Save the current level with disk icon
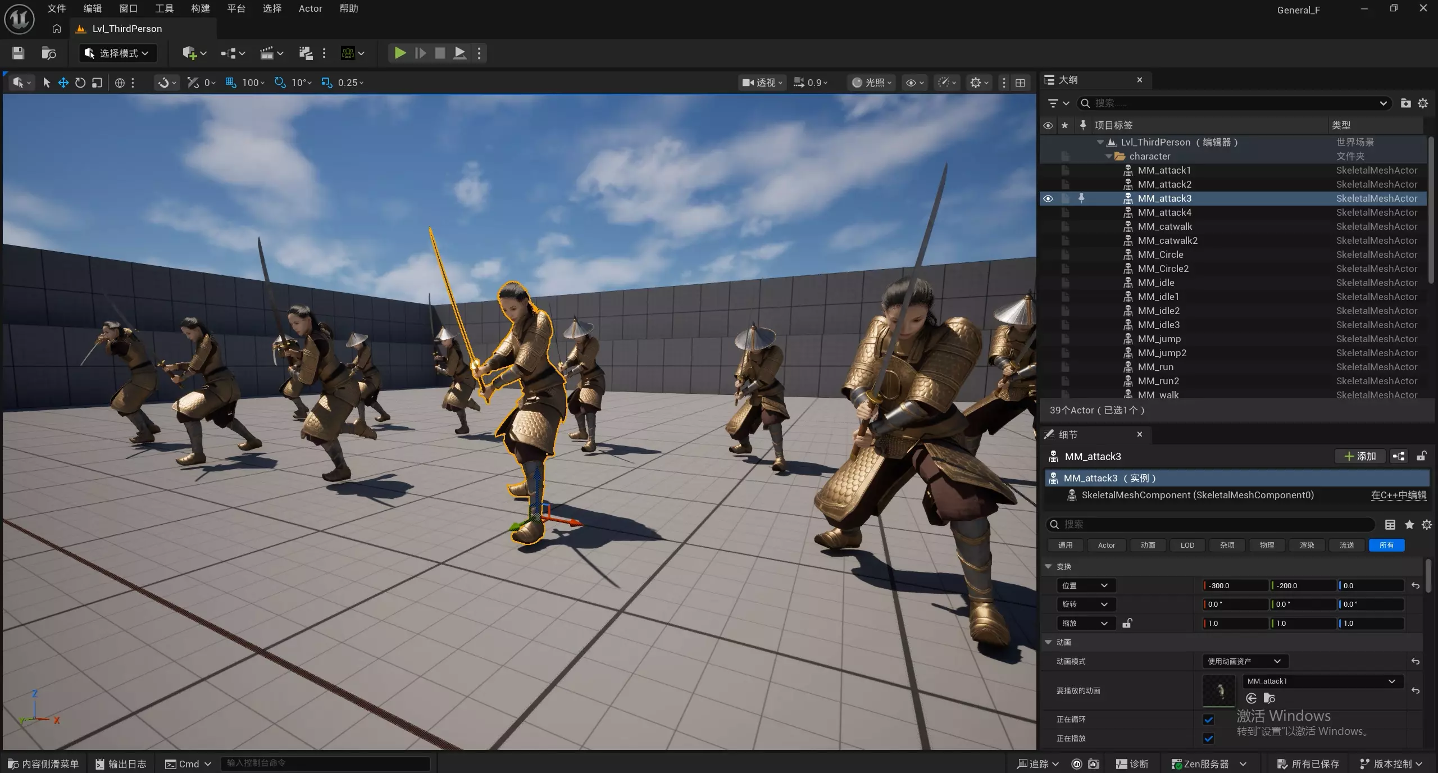Viewport: 1438px width, 773px height. click(x=18, y=53)
